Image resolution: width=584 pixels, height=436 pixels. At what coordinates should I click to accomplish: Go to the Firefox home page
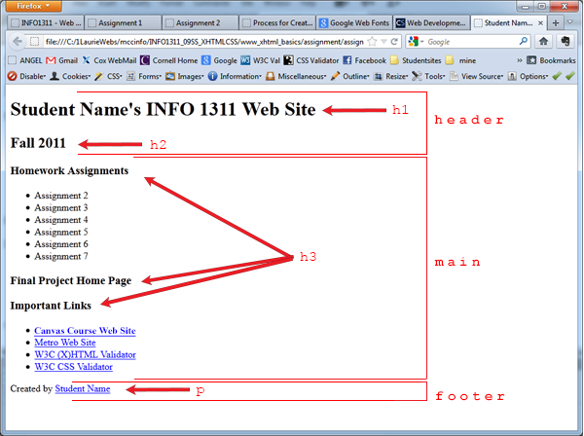(x=543, y=41)
